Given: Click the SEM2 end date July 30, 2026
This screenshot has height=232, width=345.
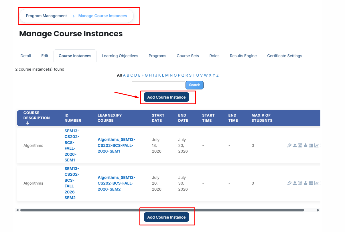Looking at the screenshot, I should (x=183, y=183).
